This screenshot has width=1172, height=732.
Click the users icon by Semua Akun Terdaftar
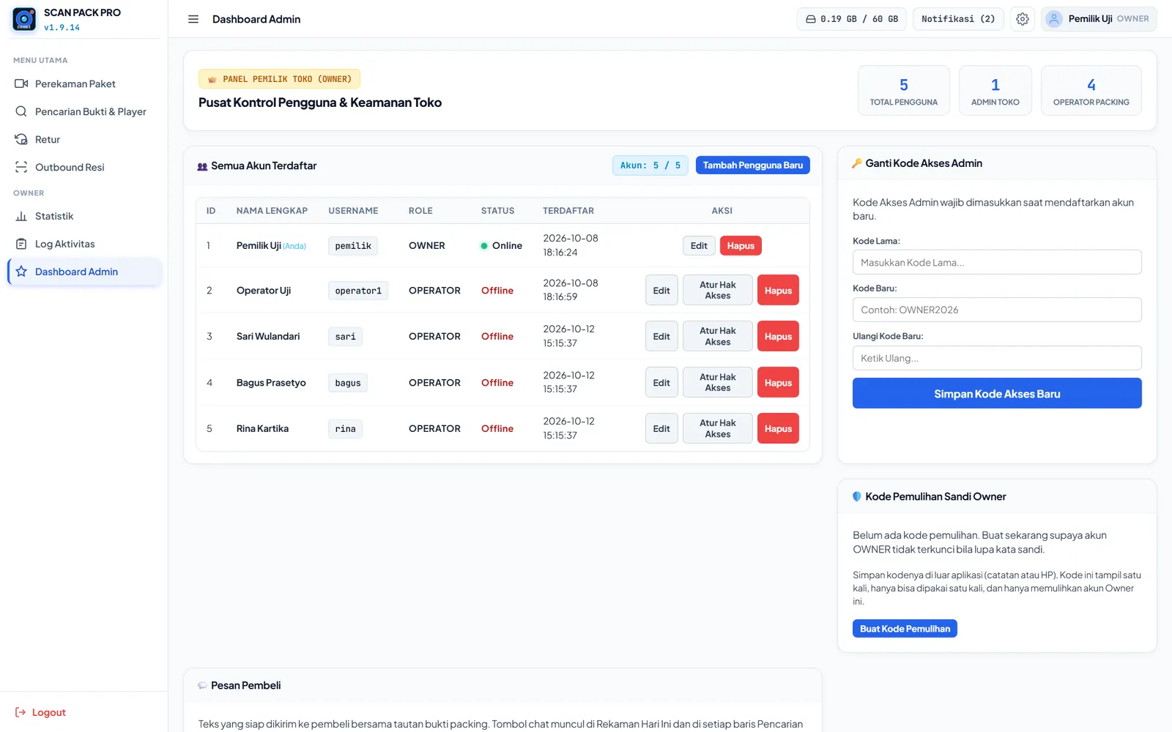click(x=202, y=166)
